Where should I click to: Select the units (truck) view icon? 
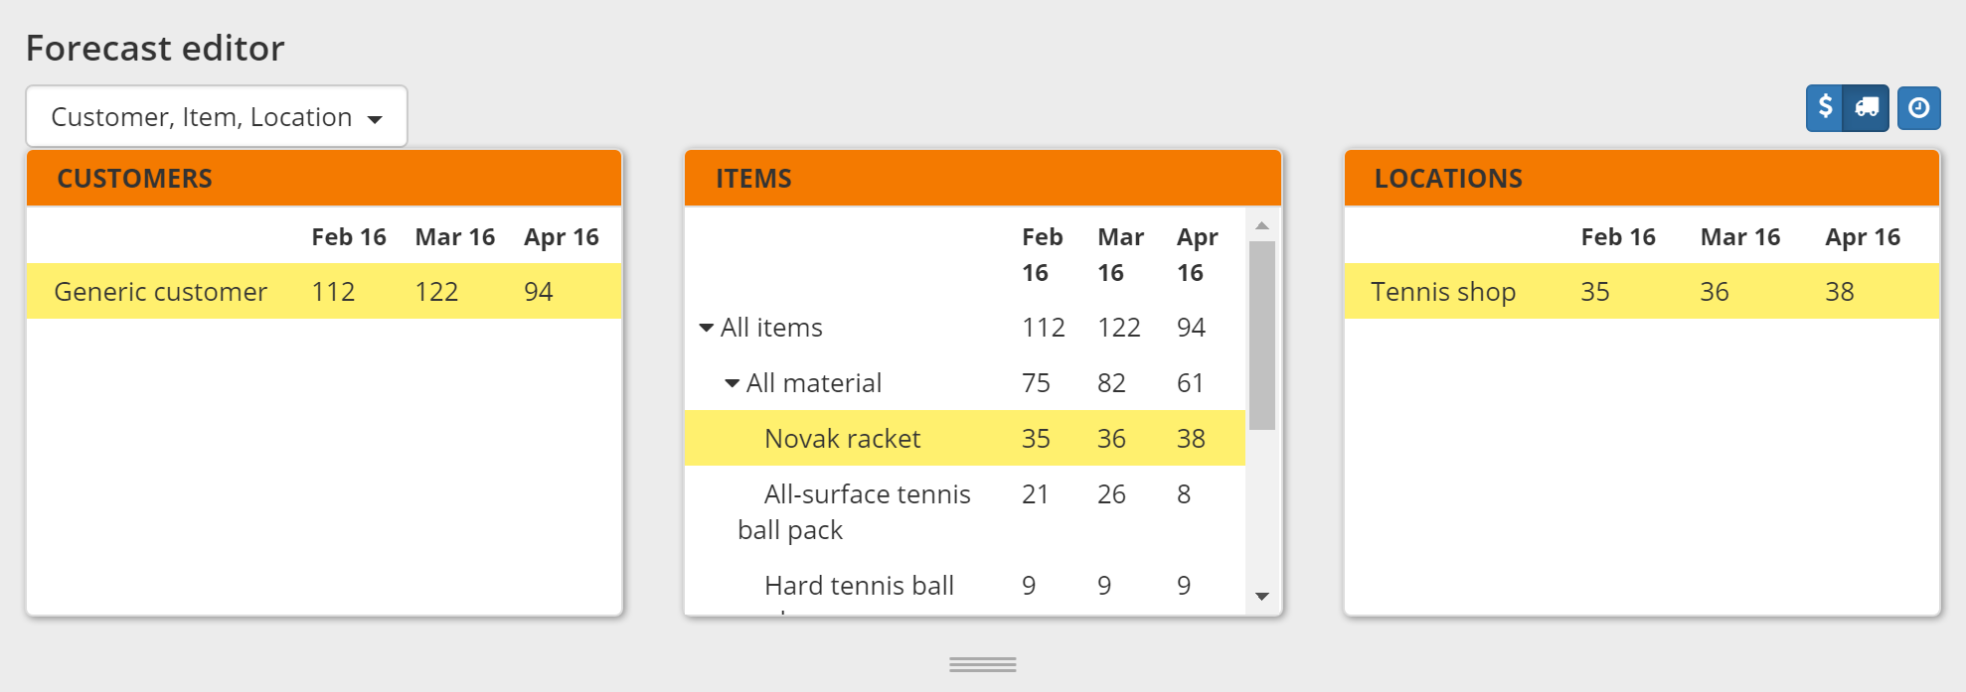point(1867,107)
